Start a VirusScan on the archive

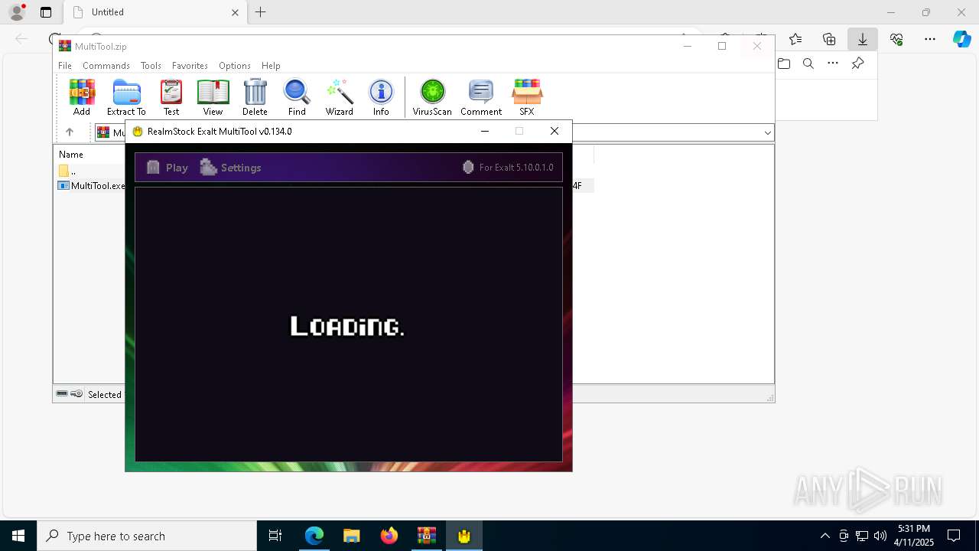(432, 97)
